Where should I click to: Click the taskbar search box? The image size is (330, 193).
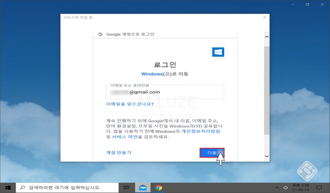(x=67, y=188)
